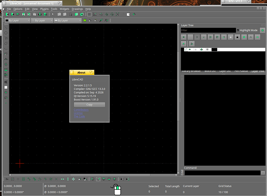Click the Copy button in About dialog
Image resolution: width=267 pixels, height=196 pixels.
click(x=90, y=105)
